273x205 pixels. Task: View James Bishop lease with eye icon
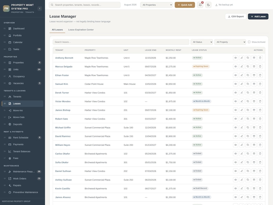[x=236, y=110]
